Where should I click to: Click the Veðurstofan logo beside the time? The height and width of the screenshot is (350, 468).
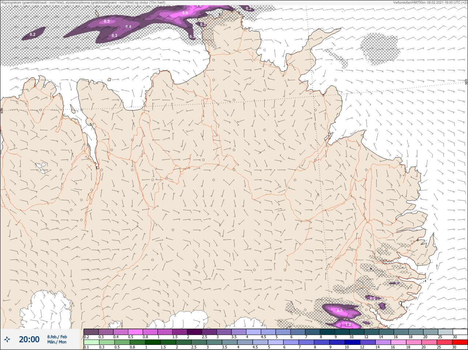(x=7, y=339)
